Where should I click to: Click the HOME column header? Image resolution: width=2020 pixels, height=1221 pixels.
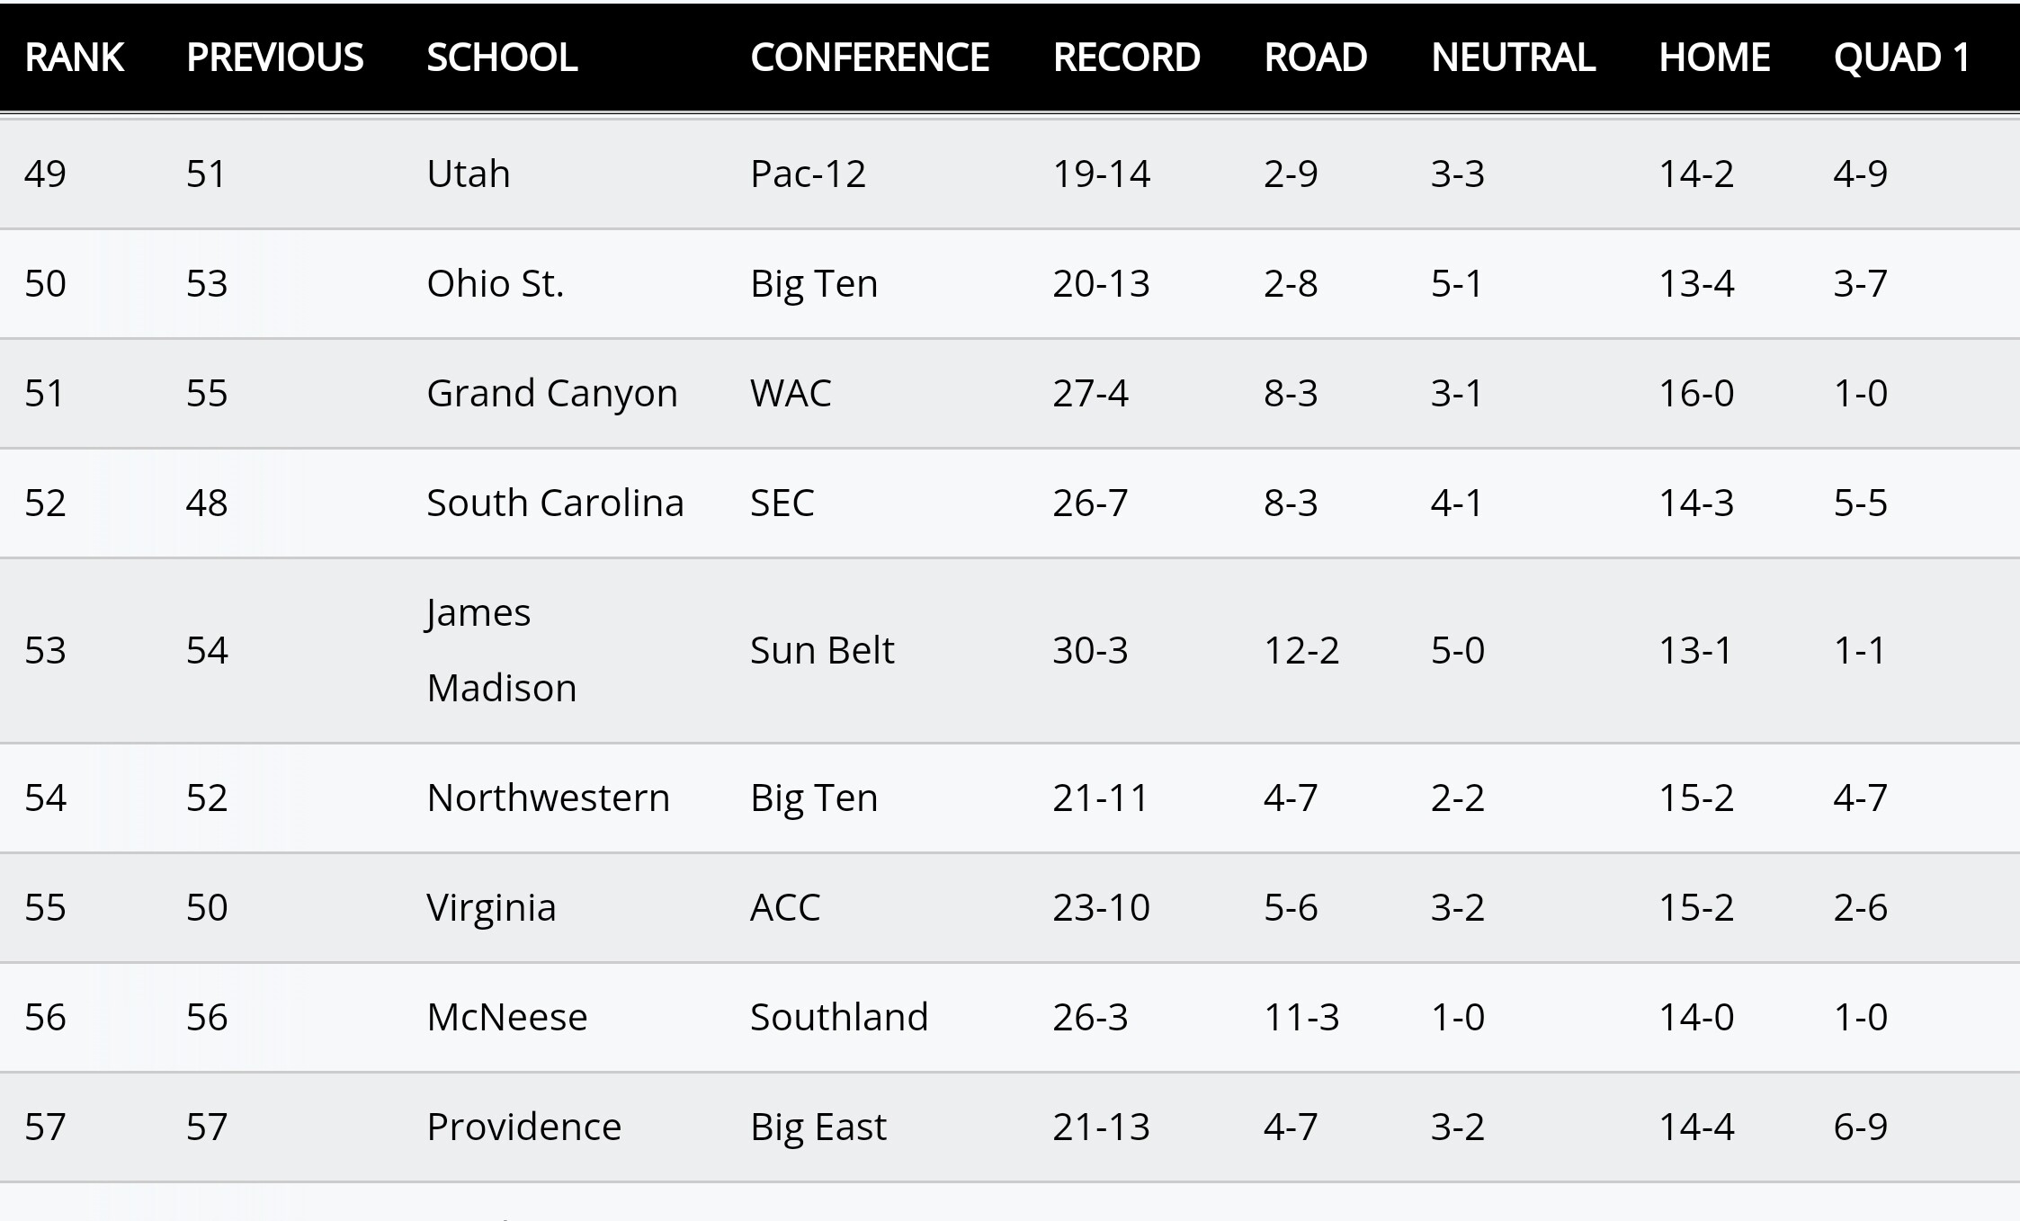[x=1714, y=58]
